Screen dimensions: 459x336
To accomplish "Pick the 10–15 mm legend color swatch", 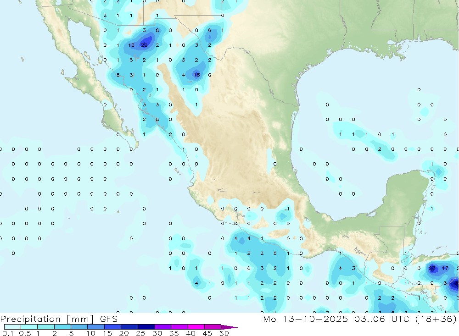I will tap(96, 327).
